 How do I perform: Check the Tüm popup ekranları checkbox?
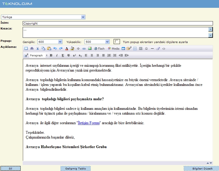(117, 42)
